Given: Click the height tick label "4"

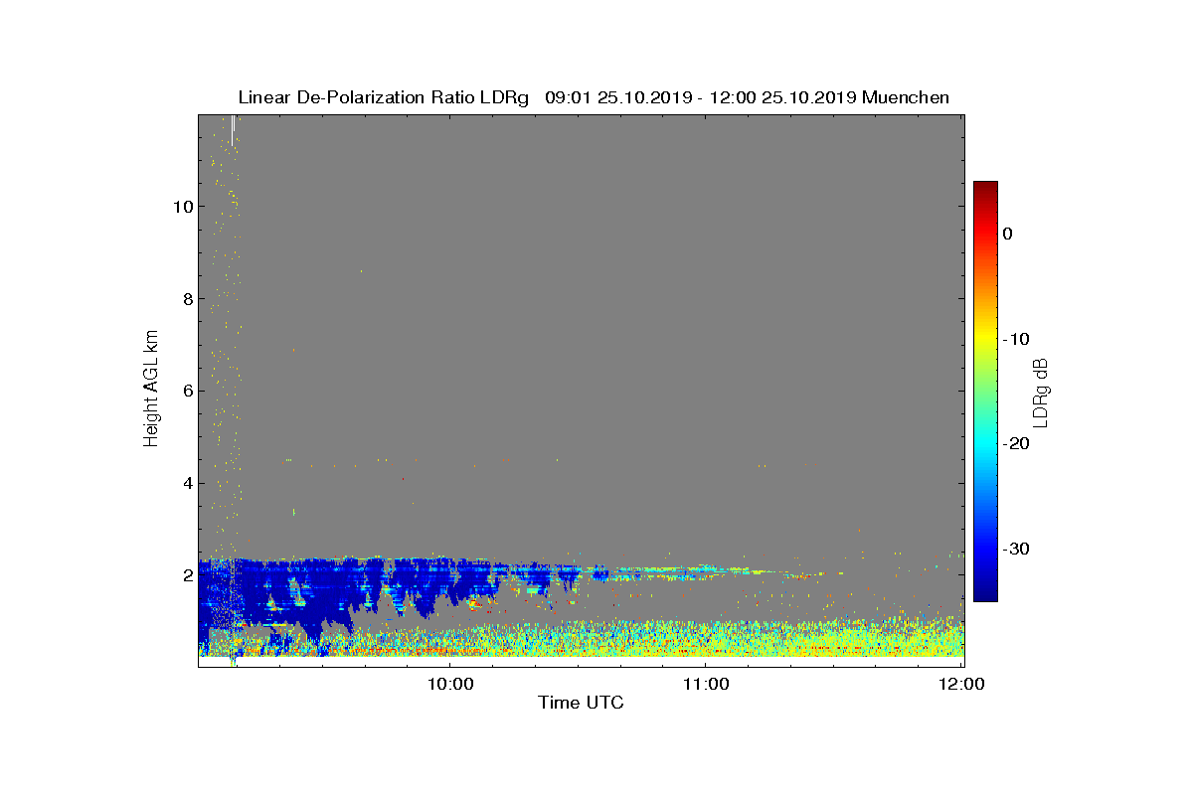Looking at the screenshot, I should click(187, 483).
